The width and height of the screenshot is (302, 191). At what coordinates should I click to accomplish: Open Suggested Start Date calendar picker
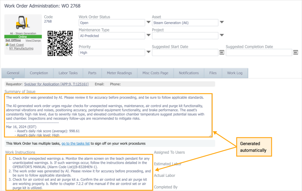(222, 52)
